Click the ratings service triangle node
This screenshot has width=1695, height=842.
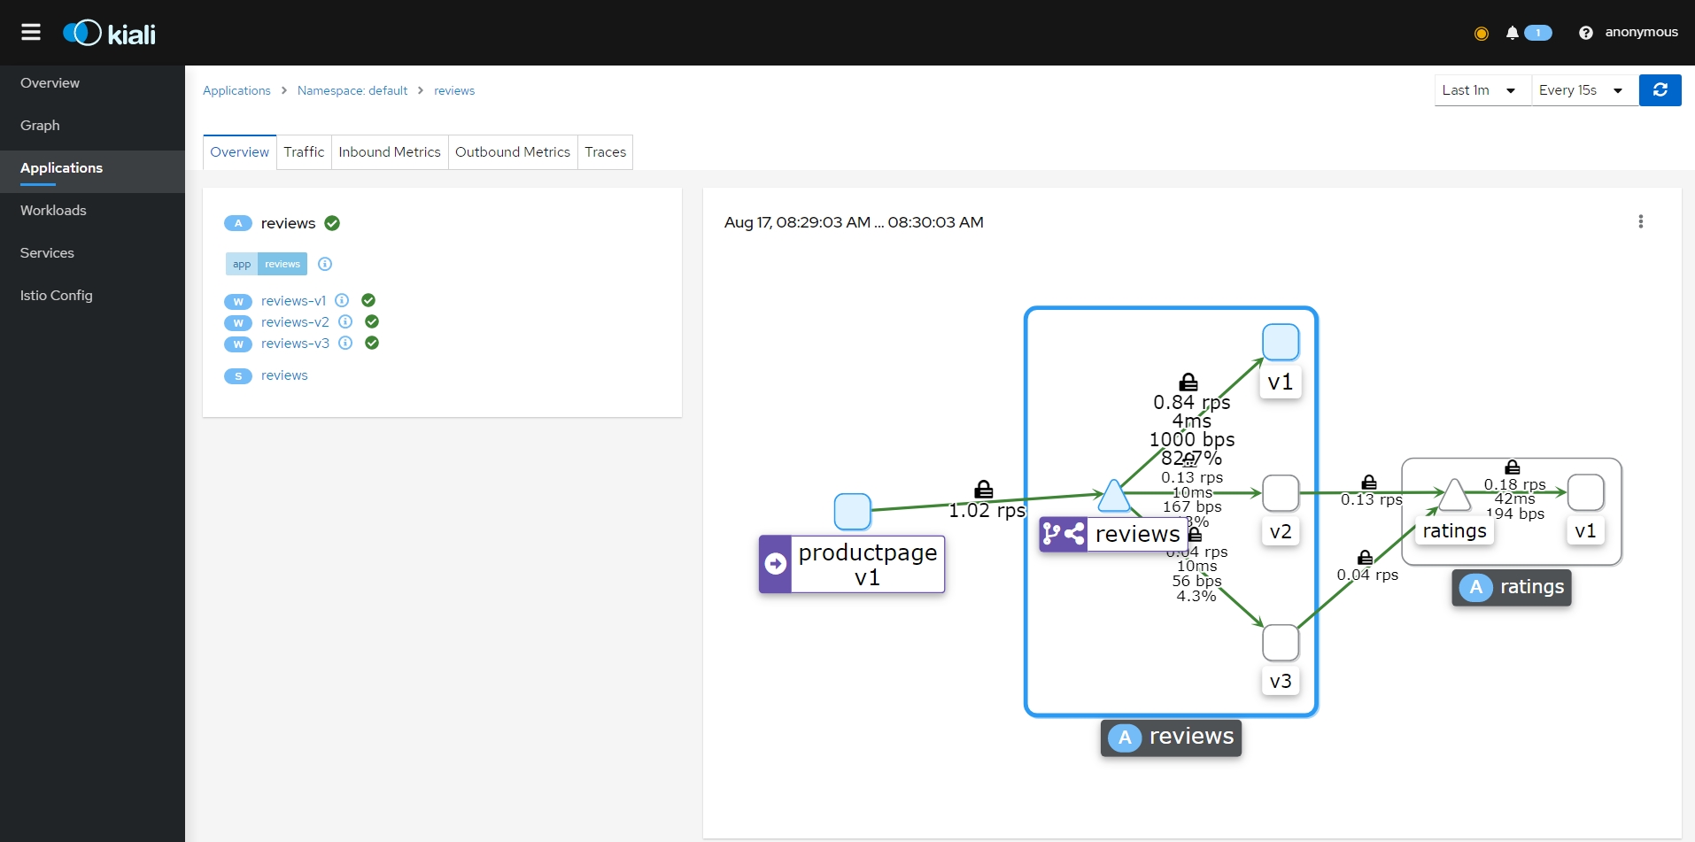point(1454,497)
